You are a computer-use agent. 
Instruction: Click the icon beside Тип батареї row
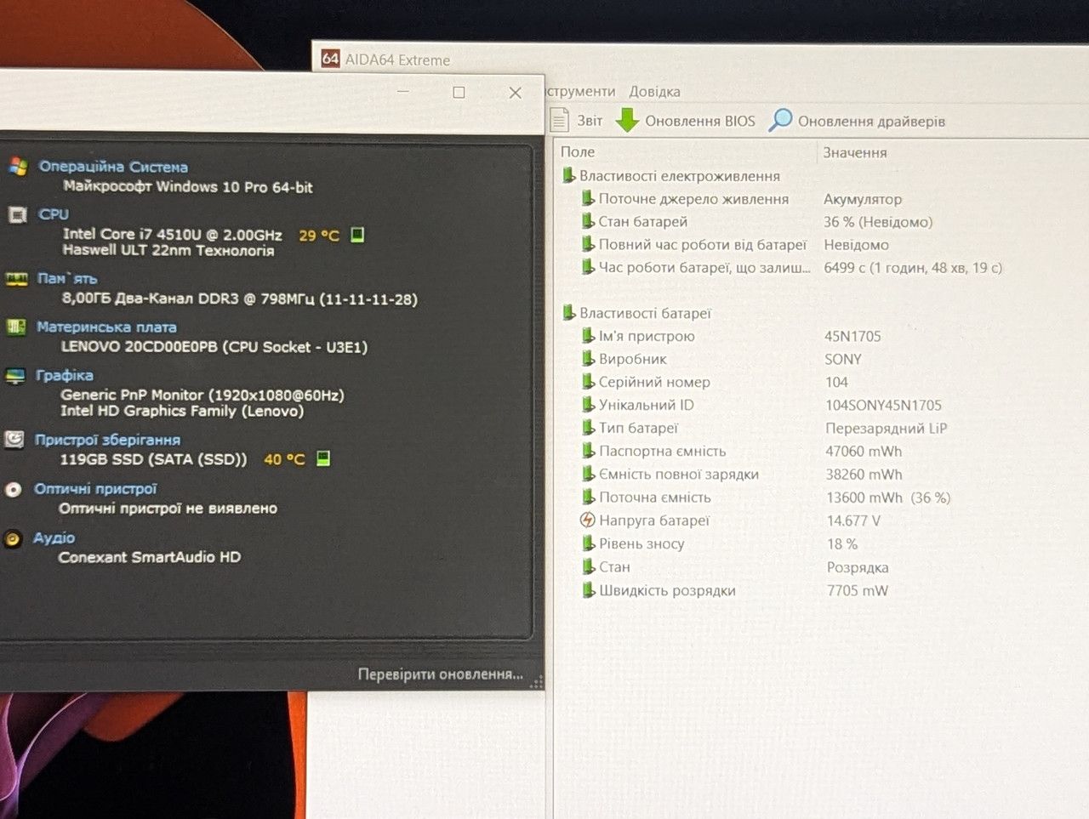(x=588, y=427)
